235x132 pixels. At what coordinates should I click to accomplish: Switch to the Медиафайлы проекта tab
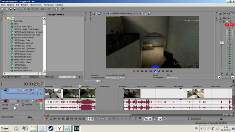(x=11, y=77)
